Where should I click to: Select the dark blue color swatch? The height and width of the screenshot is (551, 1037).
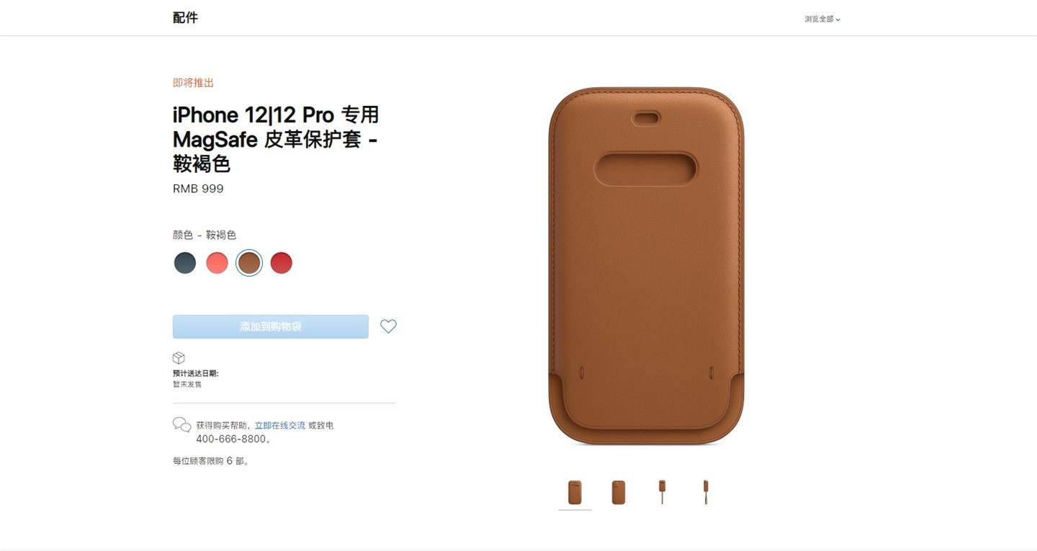click(185, 263)
